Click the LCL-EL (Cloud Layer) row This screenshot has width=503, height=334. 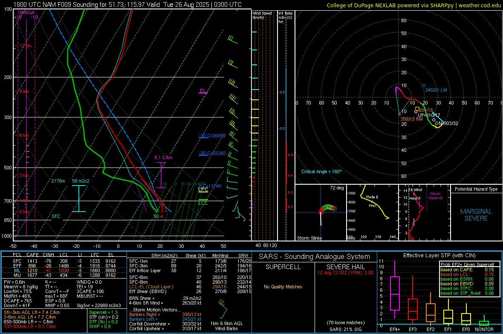click(x=190, y=287)
